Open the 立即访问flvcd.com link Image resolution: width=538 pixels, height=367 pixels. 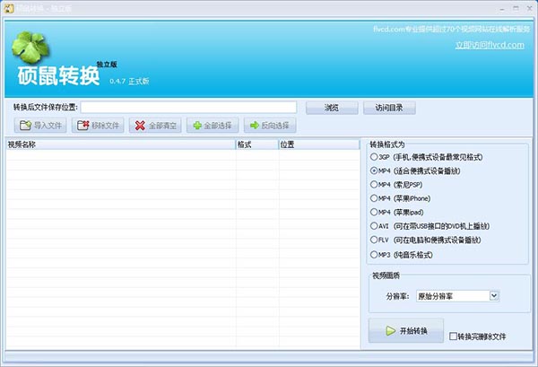click(490, 45)
